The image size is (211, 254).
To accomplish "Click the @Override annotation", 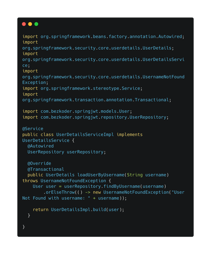I will pyautogui.click(x=39, y=164).
